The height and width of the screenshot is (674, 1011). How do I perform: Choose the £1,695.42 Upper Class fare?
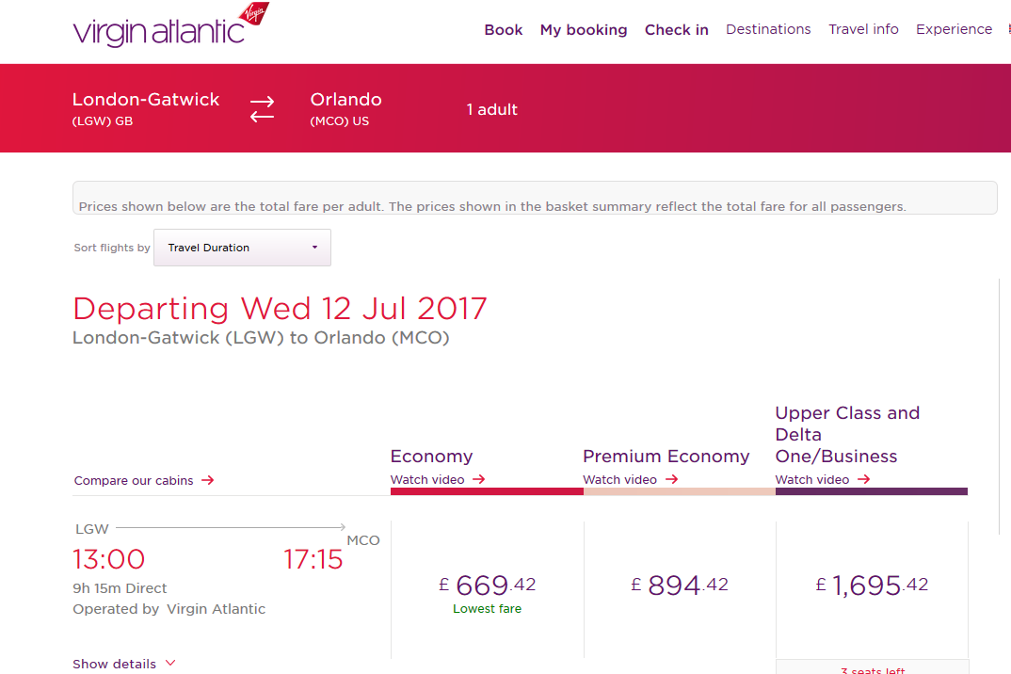point(872,586)
